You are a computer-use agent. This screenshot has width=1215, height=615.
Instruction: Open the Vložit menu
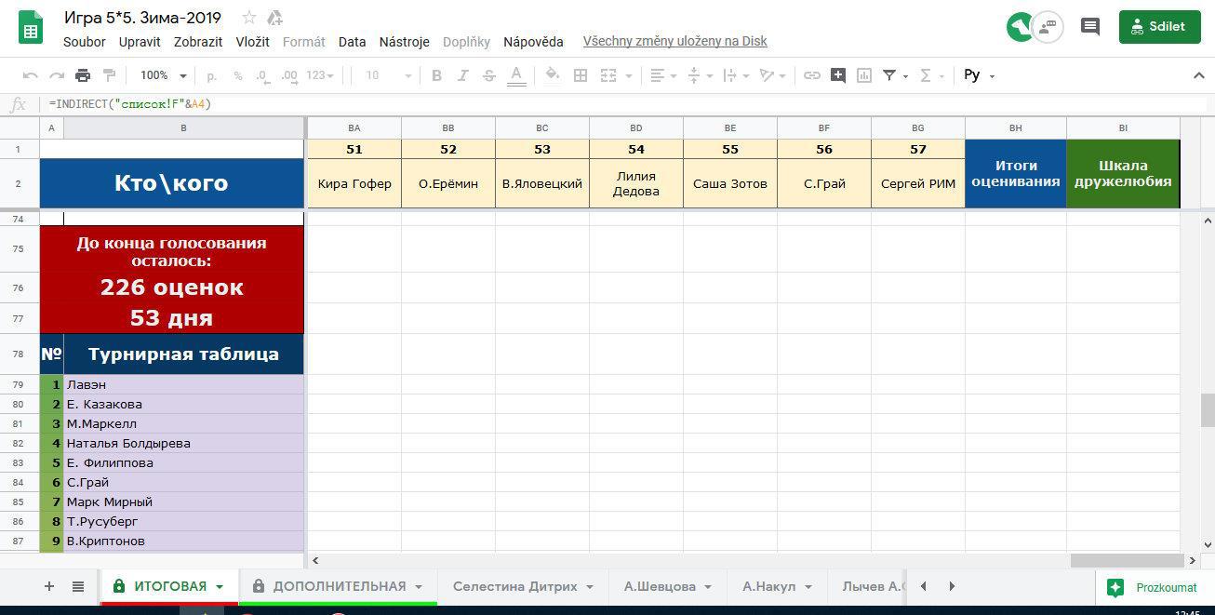(252, 42)
